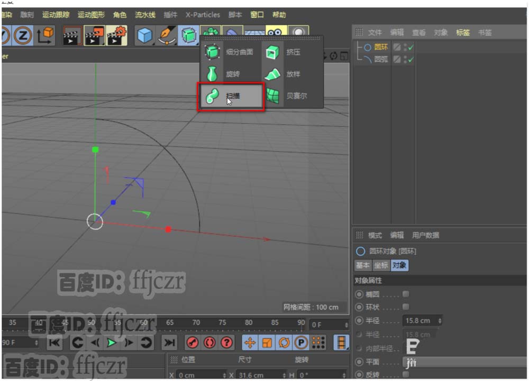Enable the 环状 (ring) checkbox
Viewport: 529px width, 381px height.
click(406, 306)
